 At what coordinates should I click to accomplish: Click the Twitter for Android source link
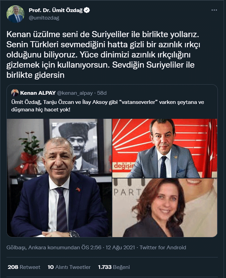[163, 247]
